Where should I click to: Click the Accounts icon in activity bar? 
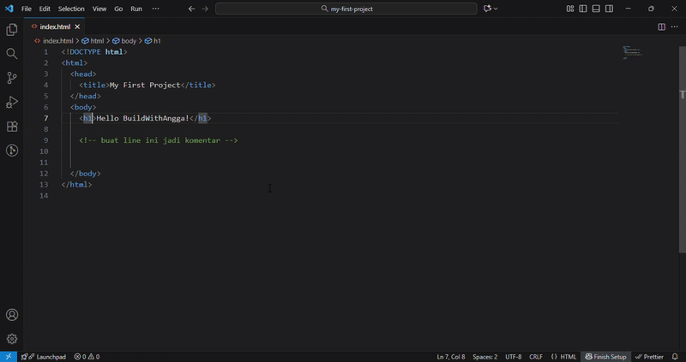12,315
